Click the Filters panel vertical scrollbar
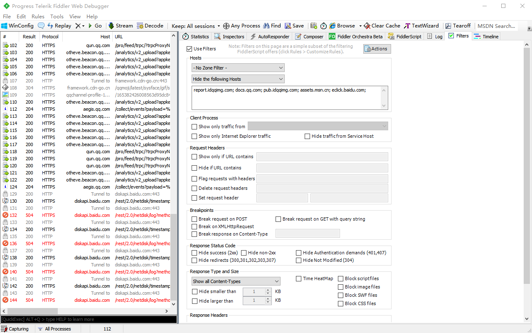532x333 pixels. point(527,166)
